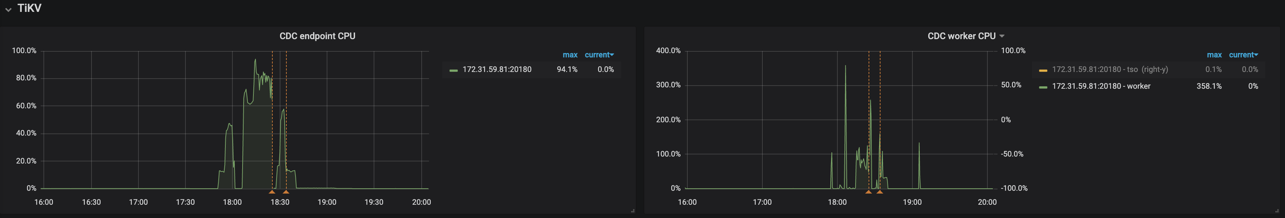Open the CDC worker CPU panel menu caret
The image size is (1285, 218).
pos(1002,36)
